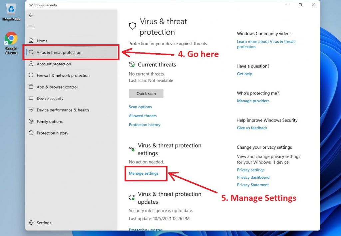Screen dimensions: 341x236
Task: Click the 'Current threats' heading
Action: [157, 65]
